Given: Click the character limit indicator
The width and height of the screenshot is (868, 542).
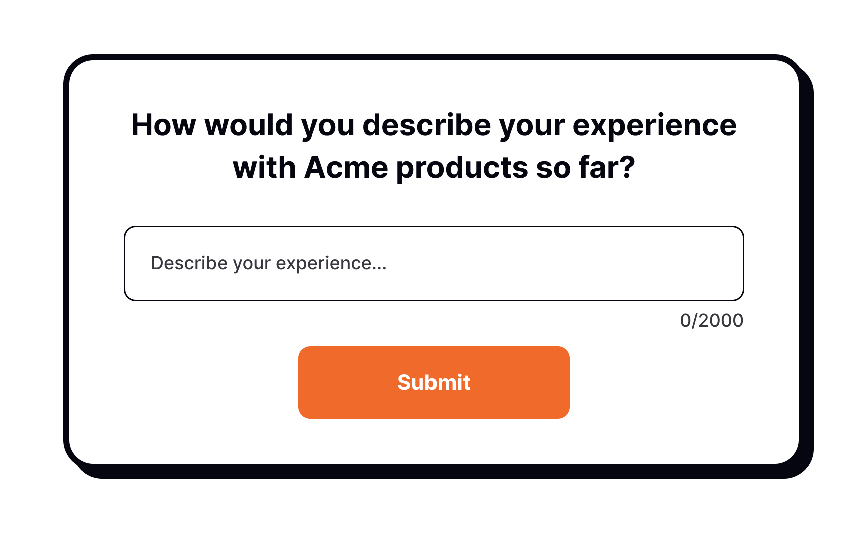Looking at the screenshot, I should [711, 320].
